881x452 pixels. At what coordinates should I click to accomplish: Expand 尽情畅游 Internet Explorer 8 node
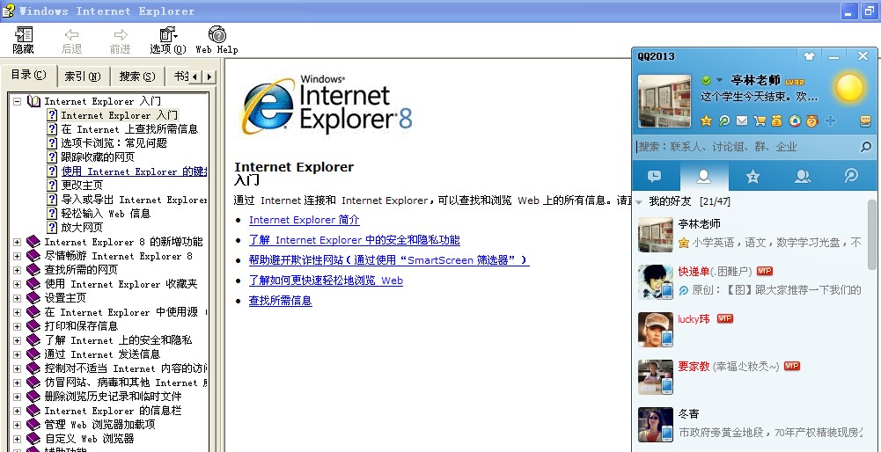point(18,256)
